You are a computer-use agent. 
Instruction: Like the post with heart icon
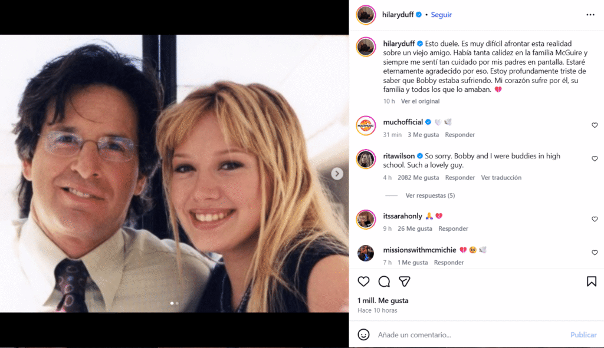coord(364,281)
